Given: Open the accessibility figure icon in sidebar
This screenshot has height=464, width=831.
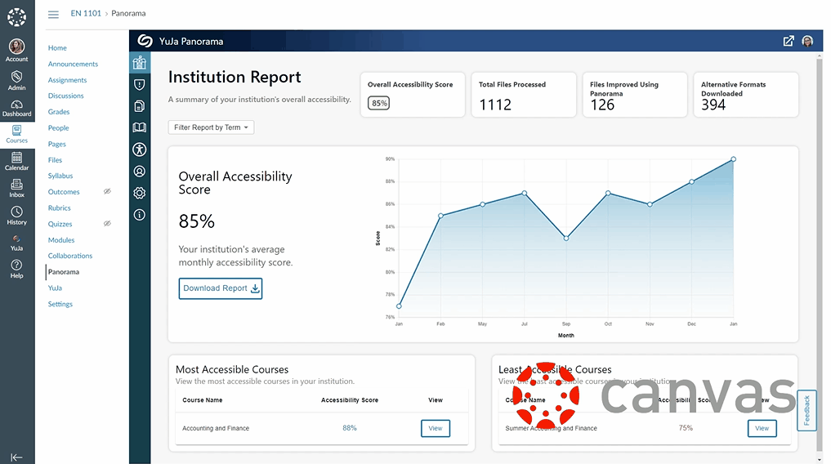Looking at the screenshot, I should (x=140, y=149).
